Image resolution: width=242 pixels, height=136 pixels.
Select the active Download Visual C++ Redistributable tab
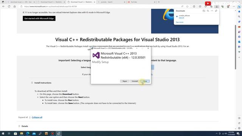pos(82,2)
